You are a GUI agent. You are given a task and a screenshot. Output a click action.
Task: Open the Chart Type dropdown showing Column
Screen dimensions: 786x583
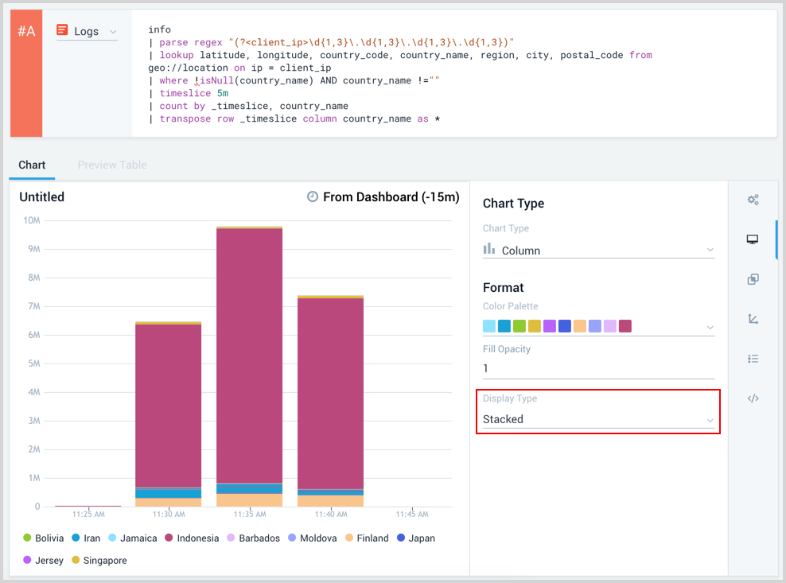coord(598,249)
